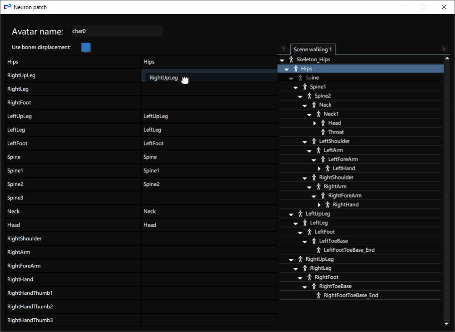
Task: Click the bone icon beside LeftForeArm
Action: [x=323, y=159]
